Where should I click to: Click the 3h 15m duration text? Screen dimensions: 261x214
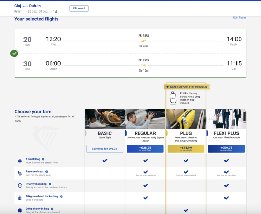point(144,70)
